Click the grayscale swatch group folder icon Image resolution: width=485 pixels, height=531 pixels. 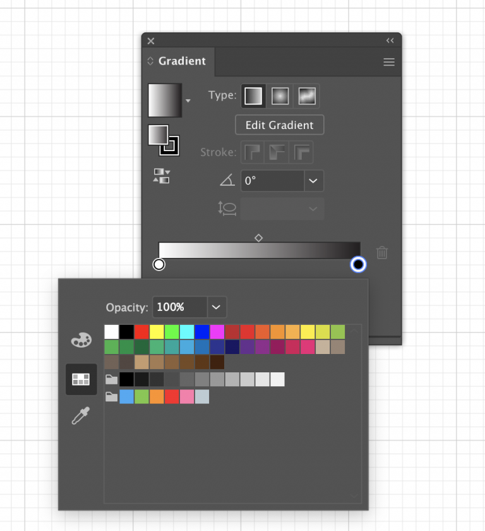111,379
